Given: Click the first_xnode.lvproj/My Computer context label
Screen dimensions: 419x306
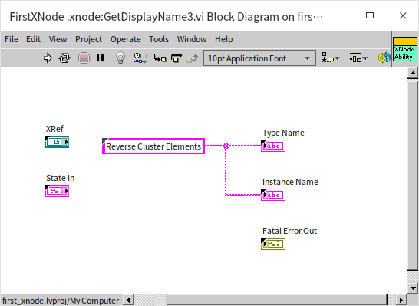Looking at the screenshot, I should pyautogui.click(x=61, y=301).
